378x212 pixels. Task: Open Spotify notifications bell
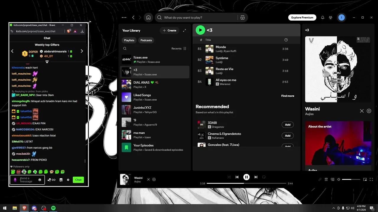click(322, 18)
